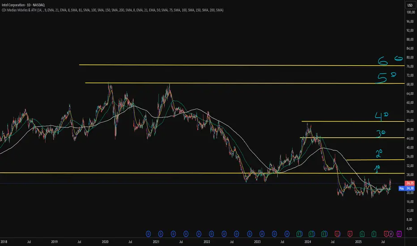Click the dividend D marker just after the 2021 label

point(161,234)
